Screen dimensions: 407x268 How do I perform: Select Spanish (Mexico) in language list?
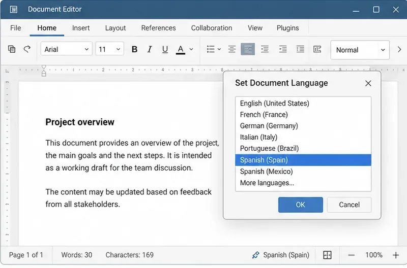(303, 172)
